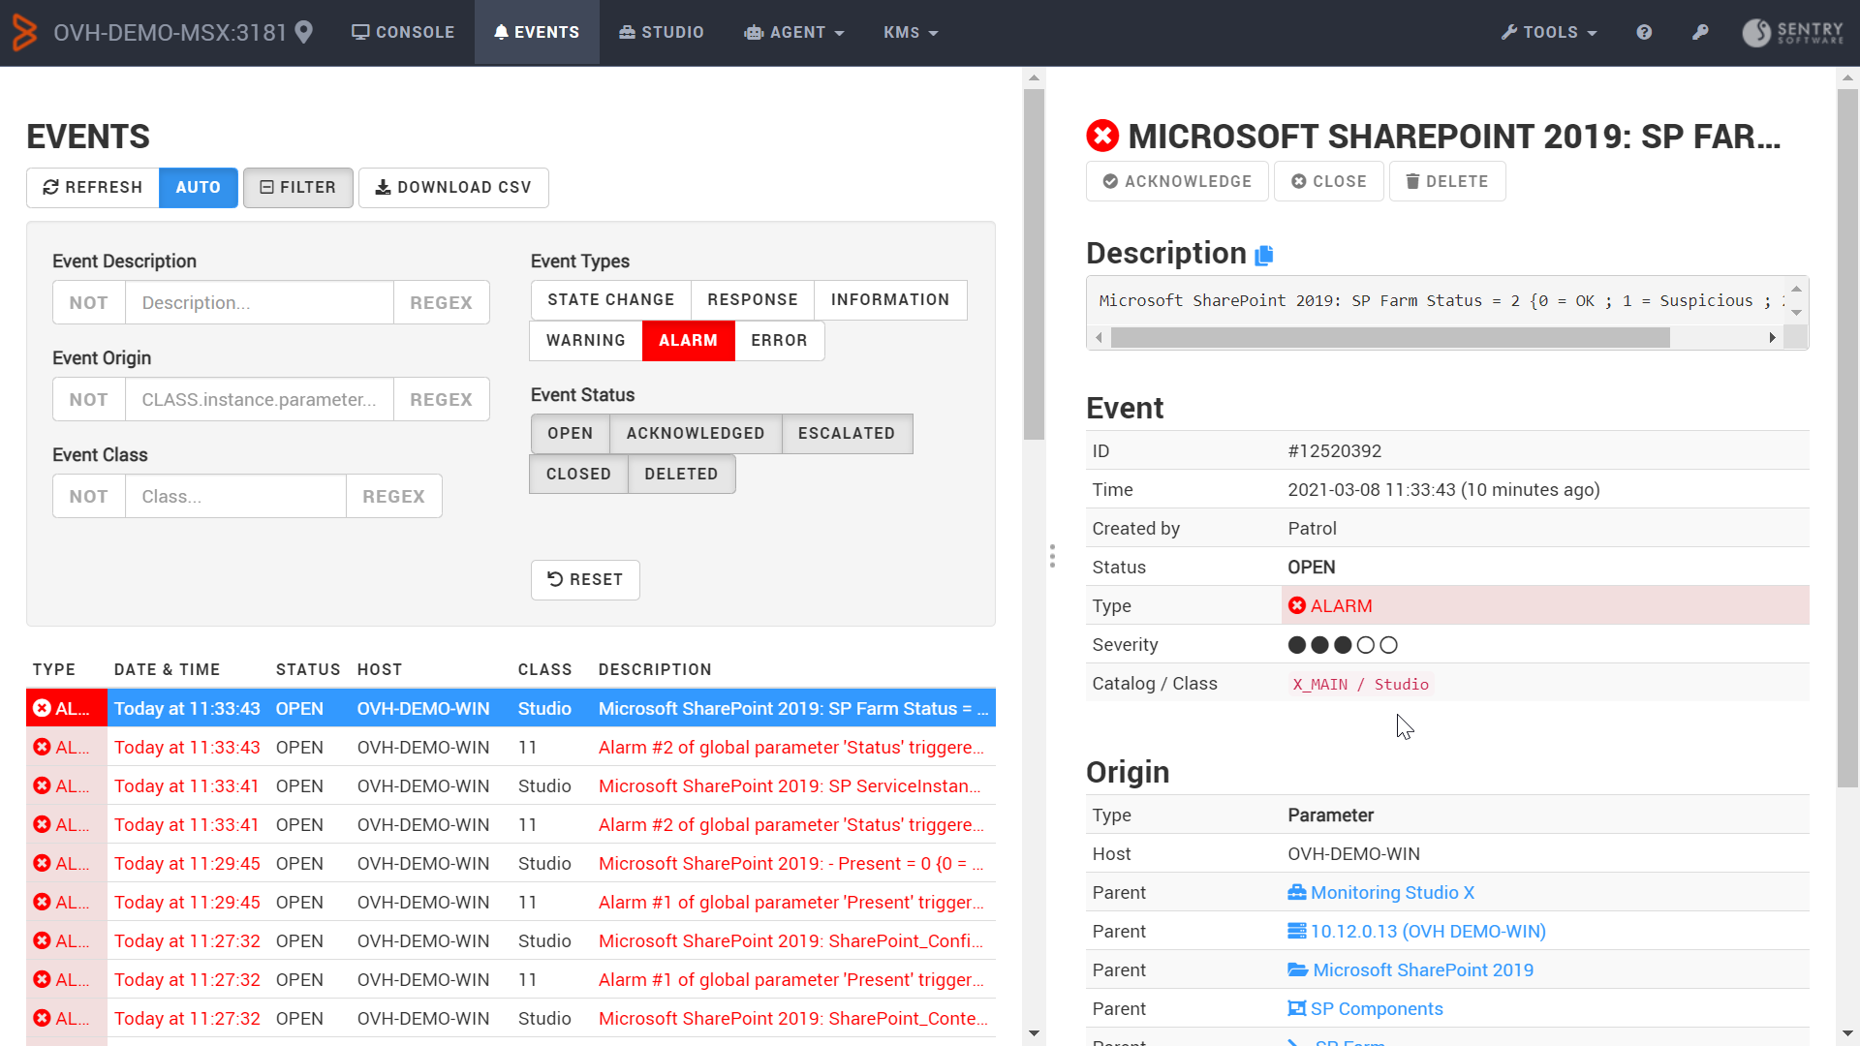This screenshot has height=1046, width=1860.
Task: Toggle the AUTO refresh button
Action: [199, 188]
